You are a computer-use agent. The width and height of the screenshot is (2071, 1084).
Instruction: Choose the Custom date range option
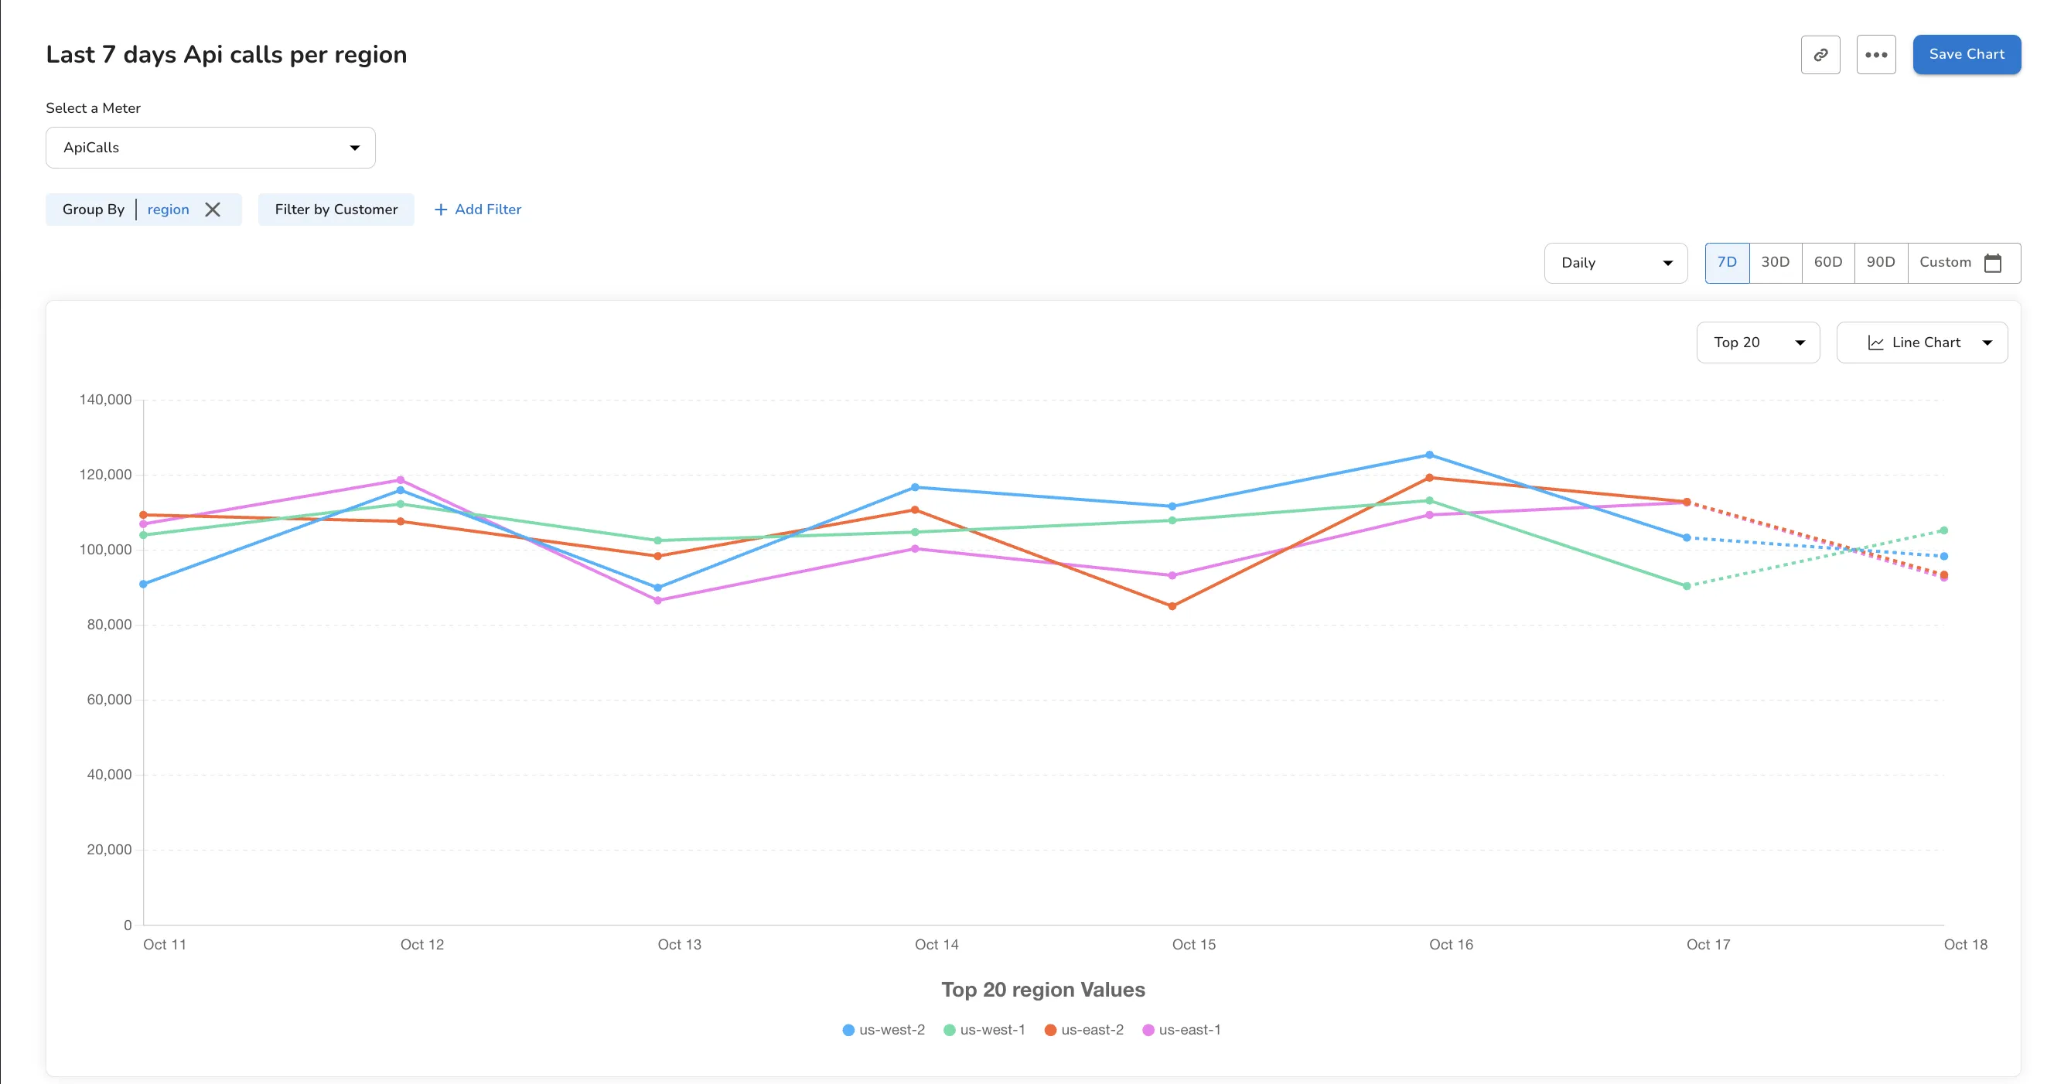(x=1964, y=263)
